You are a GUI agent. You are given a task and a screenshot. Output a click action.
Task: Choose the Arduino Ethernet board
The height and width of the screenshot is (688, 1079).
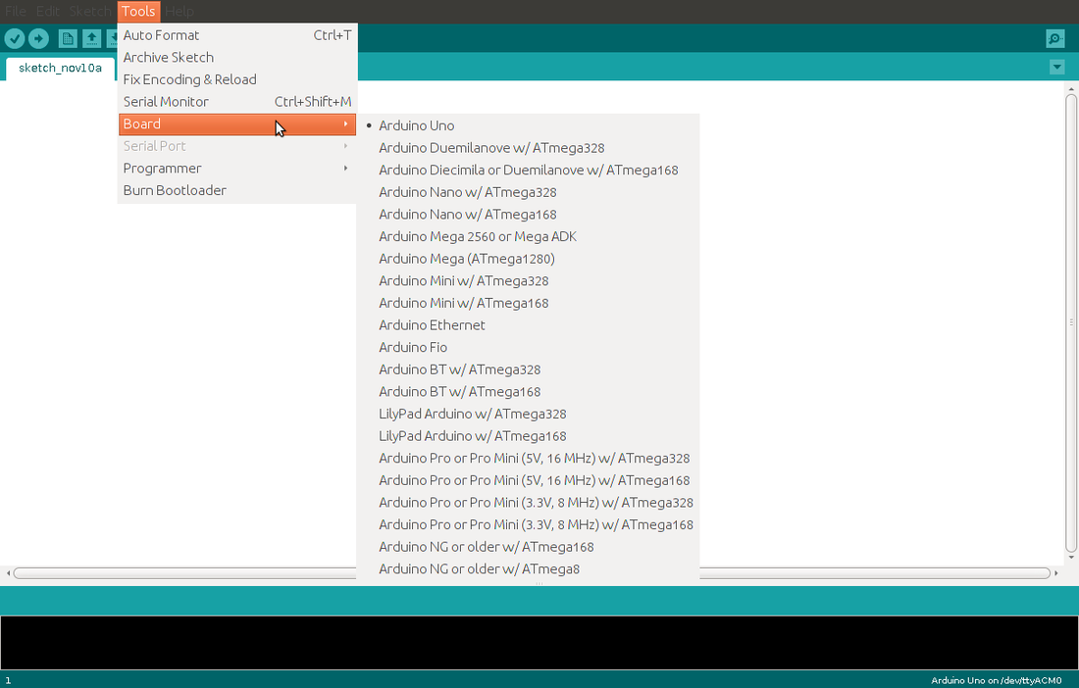(x=528, y=325)
